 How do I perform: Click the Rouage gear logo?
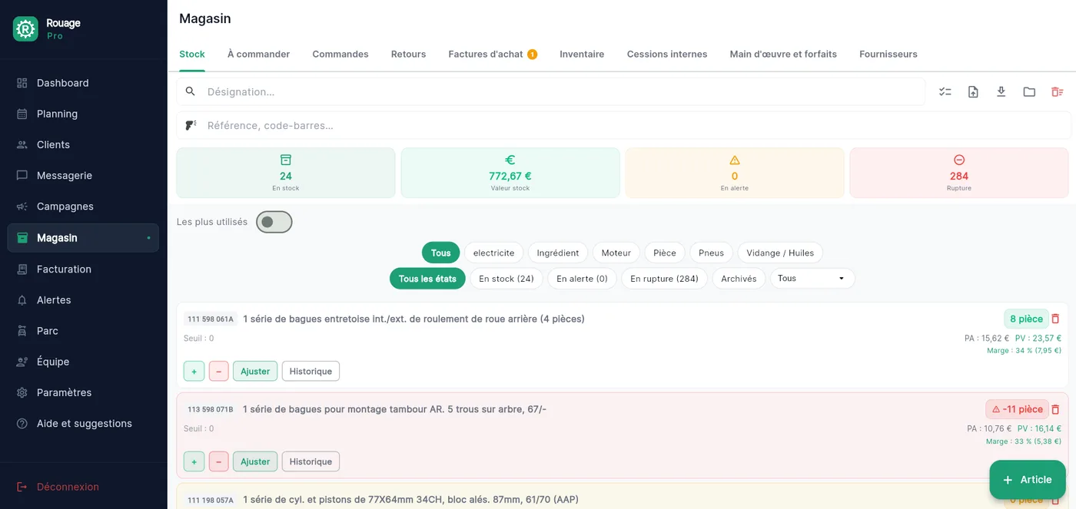point(25,29)
